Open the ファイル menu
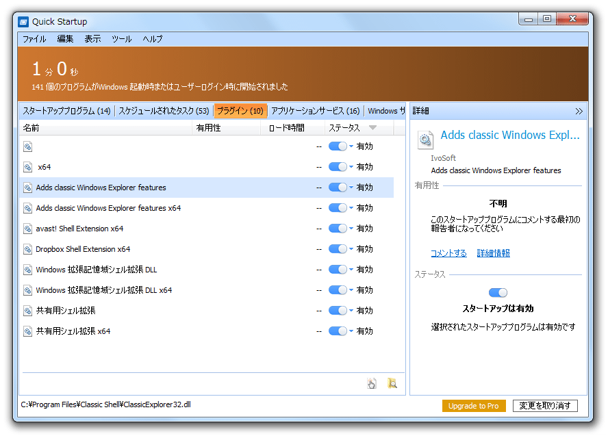This screenshot has height=438, width=608. pos(34,39)
